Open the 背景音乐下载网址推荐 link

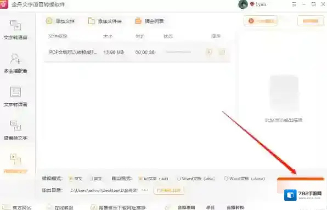pos(119,207)
